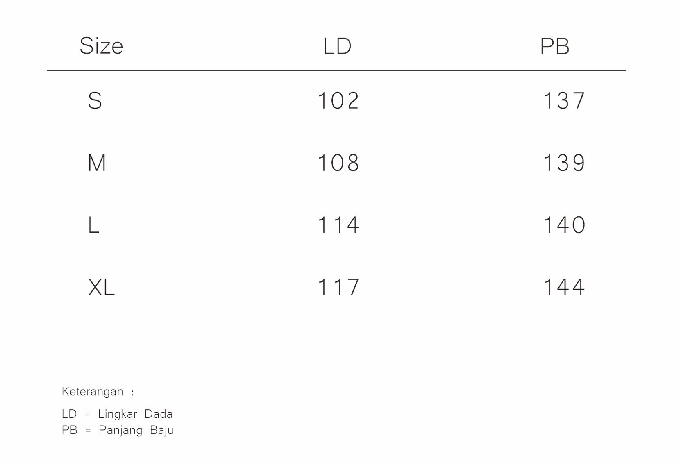This screenshot has width=681, height=465.
Task: Click the LD value 114
Action: (x=338, y=225)
